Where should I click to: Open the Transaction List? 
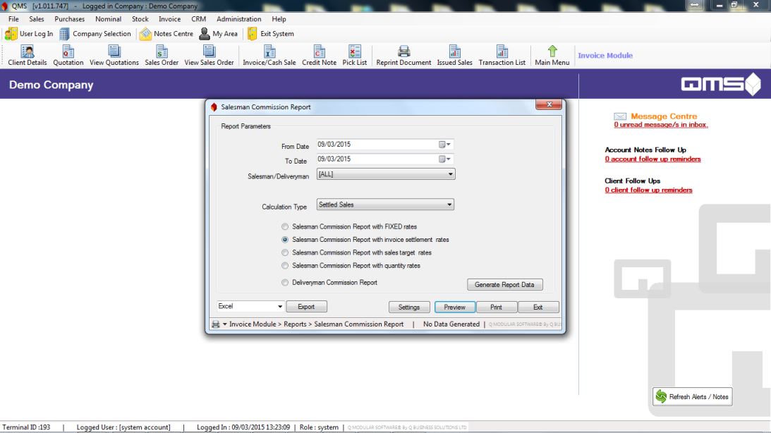502,56
